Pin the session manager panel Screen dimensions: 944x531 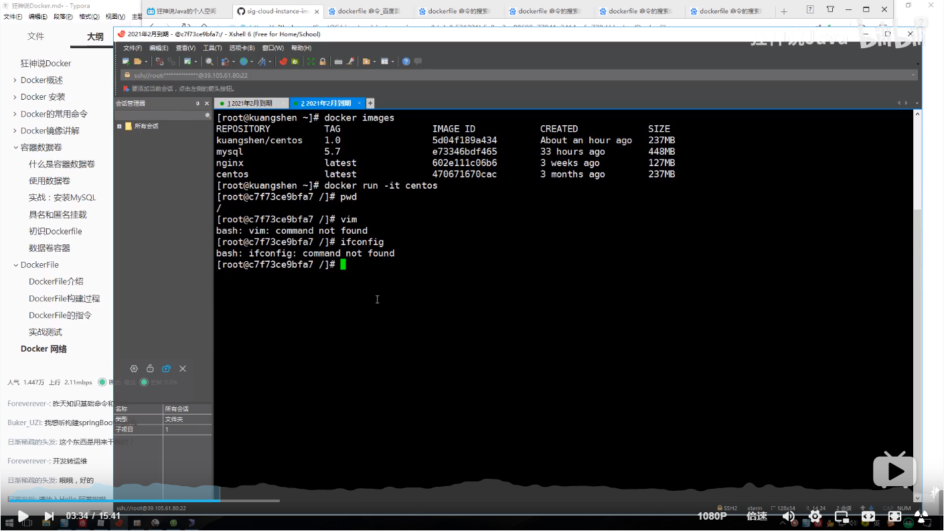[198, 104]
